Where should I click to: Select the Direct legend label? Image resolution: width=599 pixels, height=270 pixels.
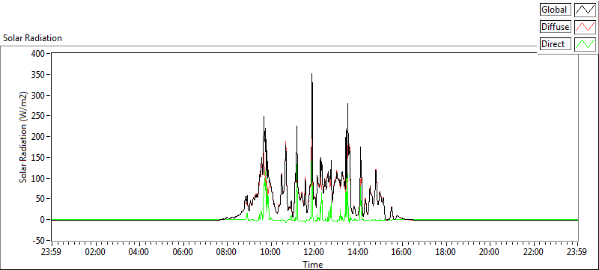pos(556,44)
